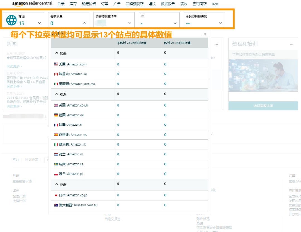Click the 波兰: Amazon.pl row label
The image size is (301, 232).
pos(71,174)
